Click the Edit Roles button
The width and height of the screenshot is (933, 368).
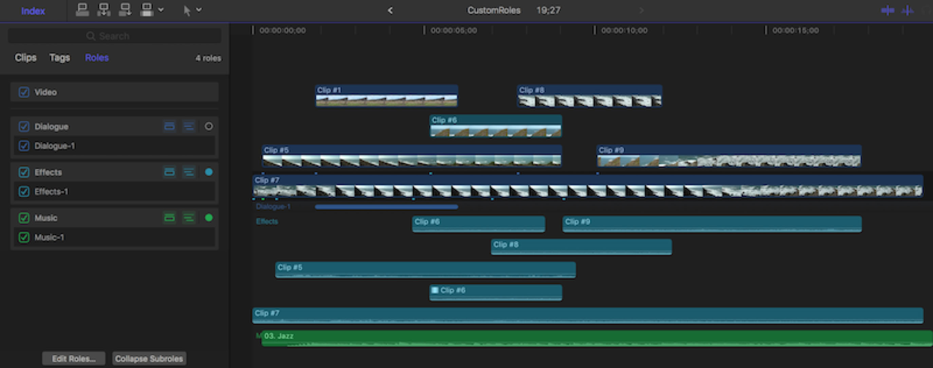coord(74,358)
